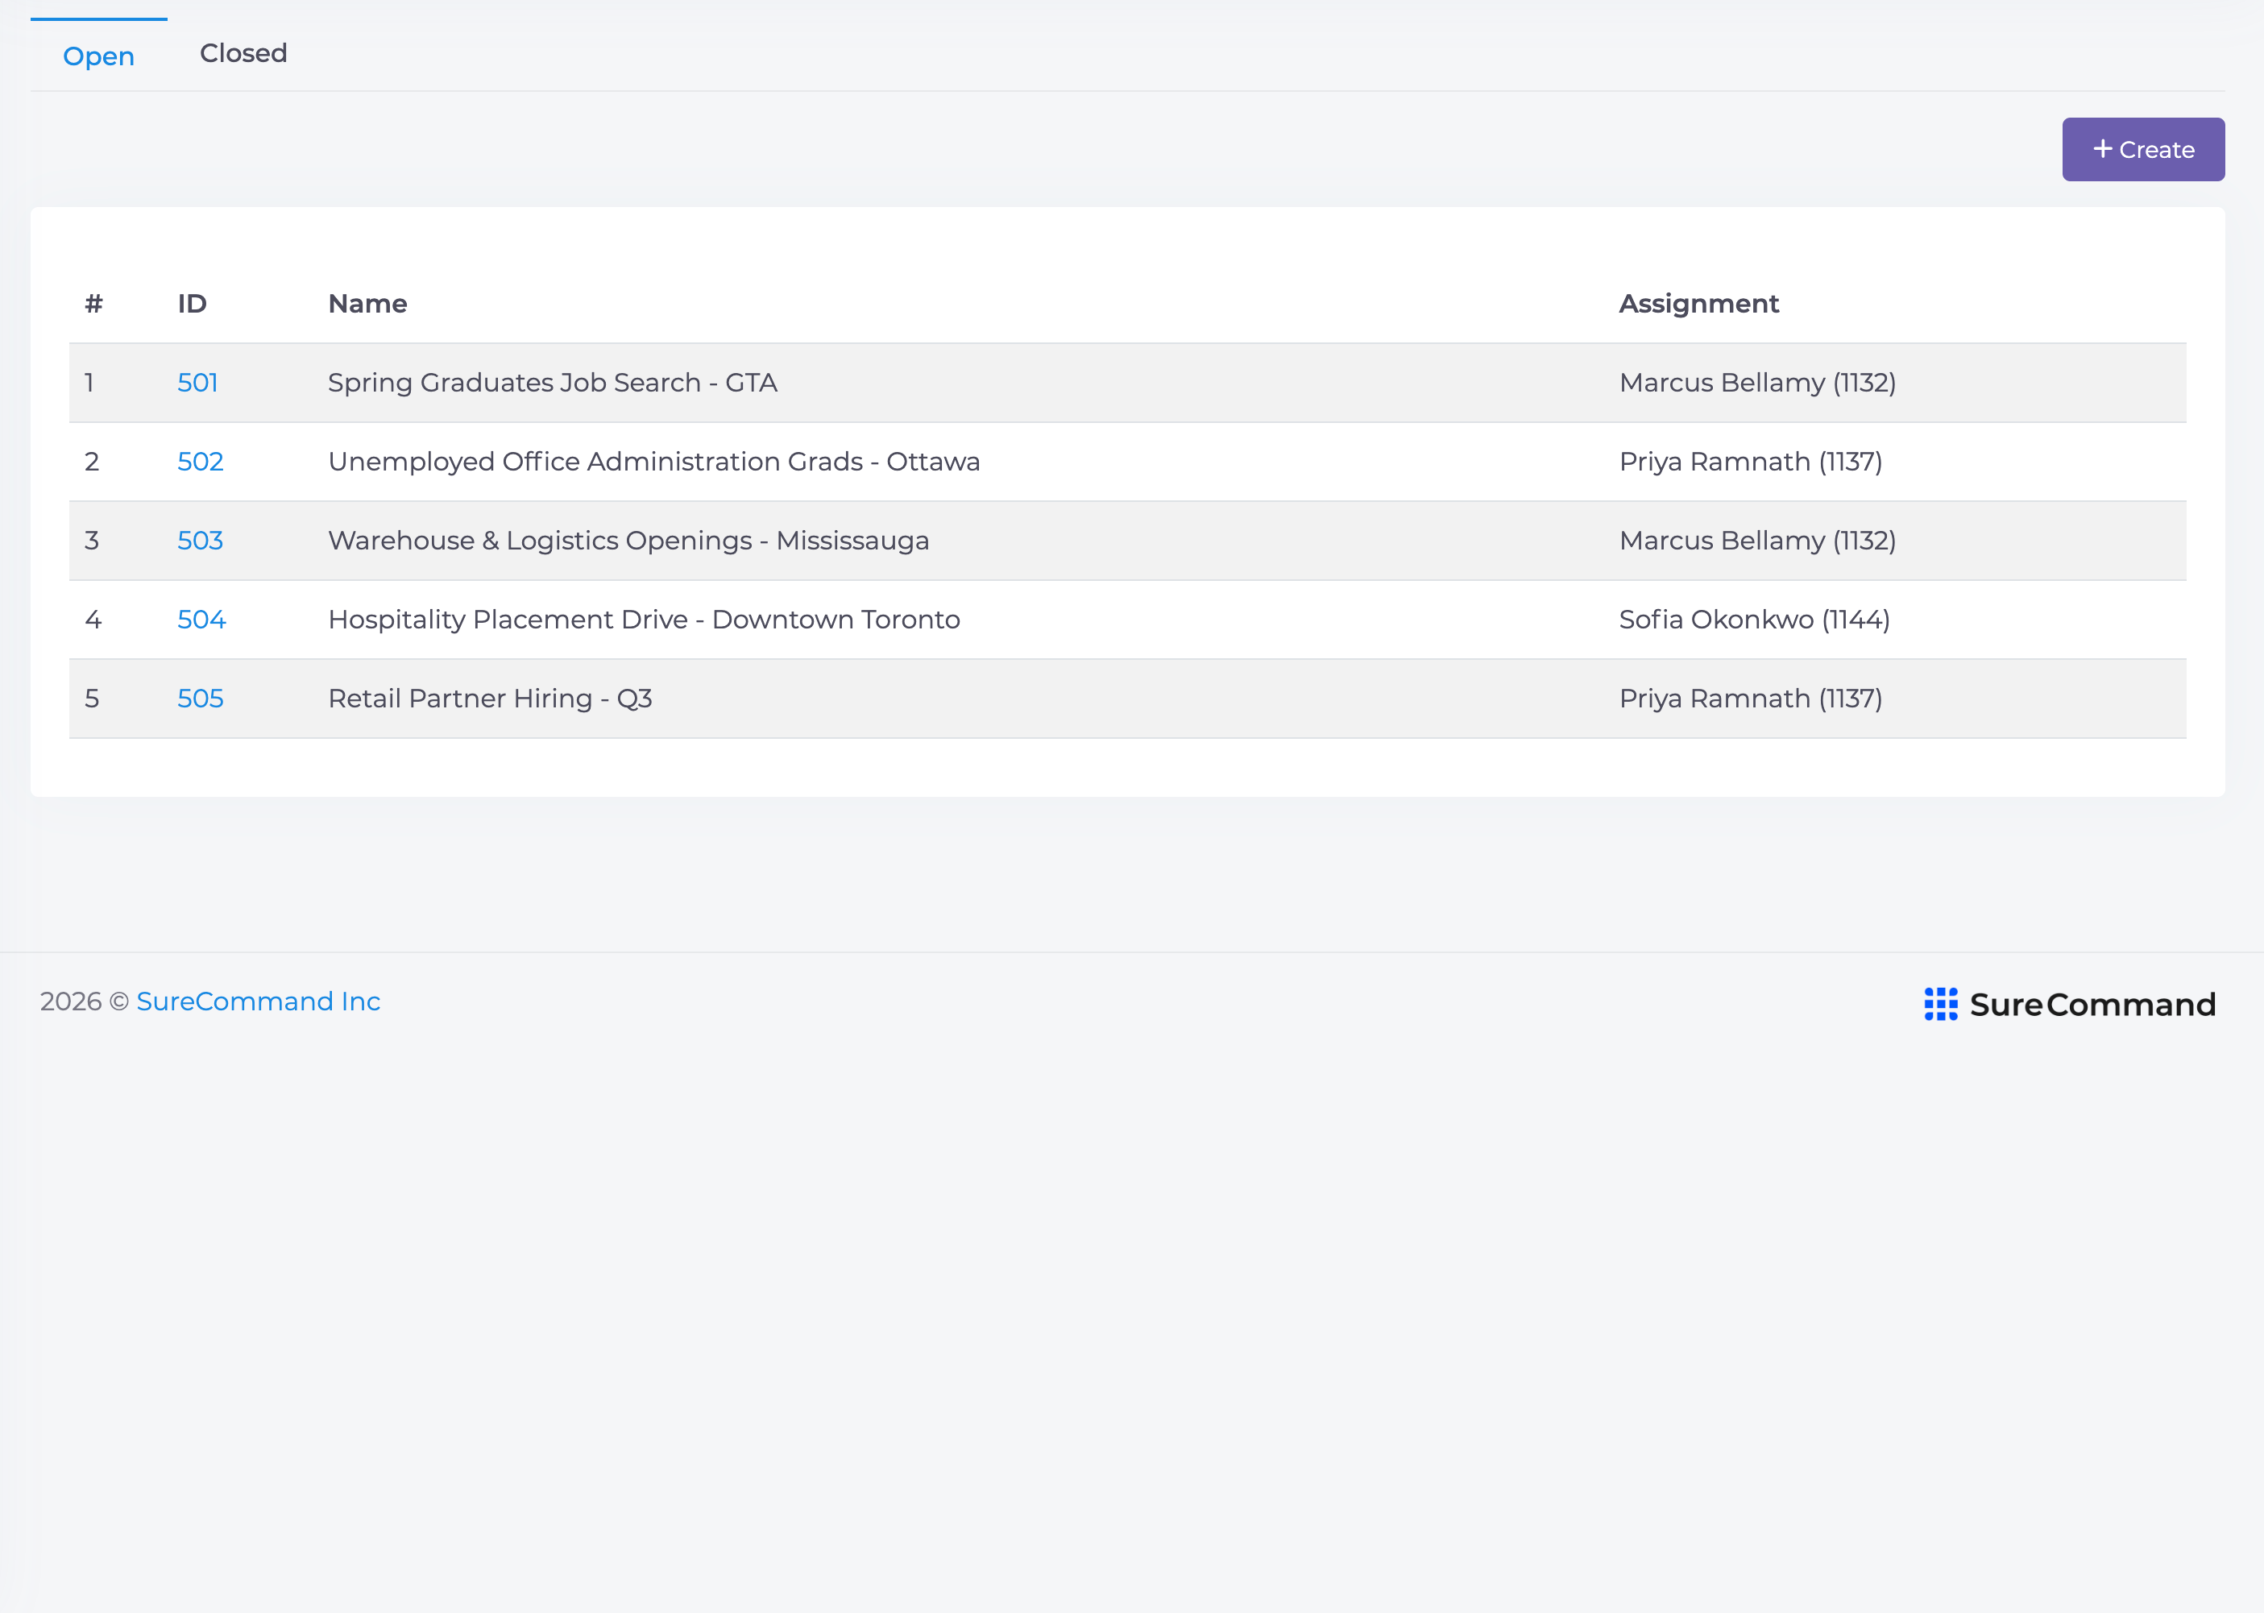Screen dimensions: 2264x1613
Task: Follow the SureCommand Inc footer link
Action: (x=258, y=1001)
